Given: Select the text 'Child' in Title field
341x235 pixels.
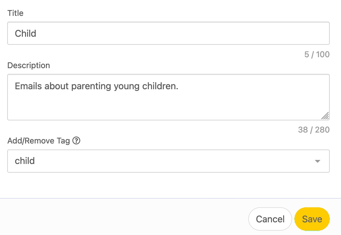Looking at the screenshot, I should coord(25,33).
